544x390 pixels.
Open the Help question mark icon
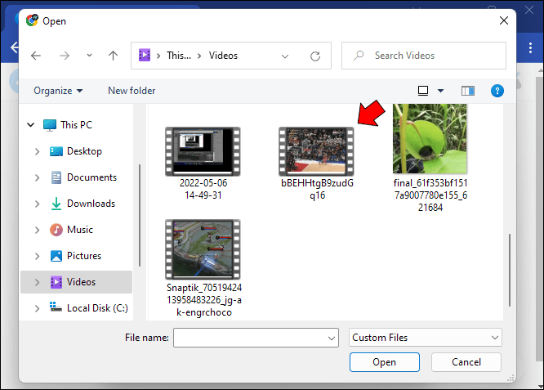[497, 91]
